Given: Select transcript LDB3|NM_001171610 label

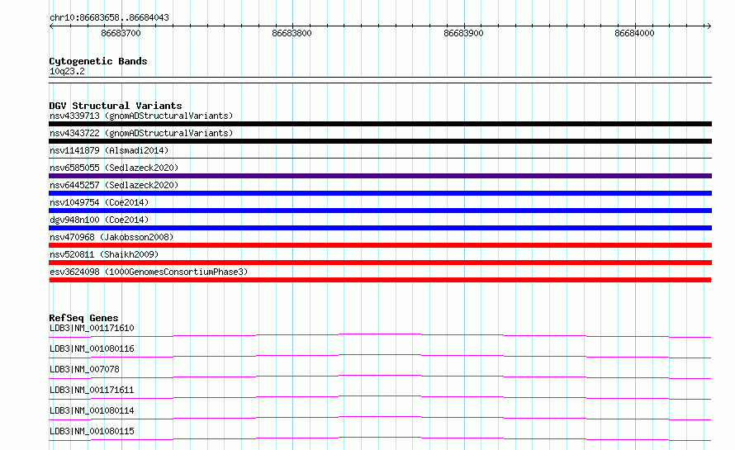Looking at the screenshot, I should tap(92, 328).
